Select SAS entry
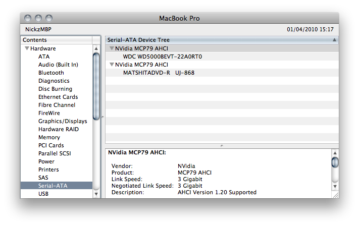 pyautogui.click(x=43, y=178)
